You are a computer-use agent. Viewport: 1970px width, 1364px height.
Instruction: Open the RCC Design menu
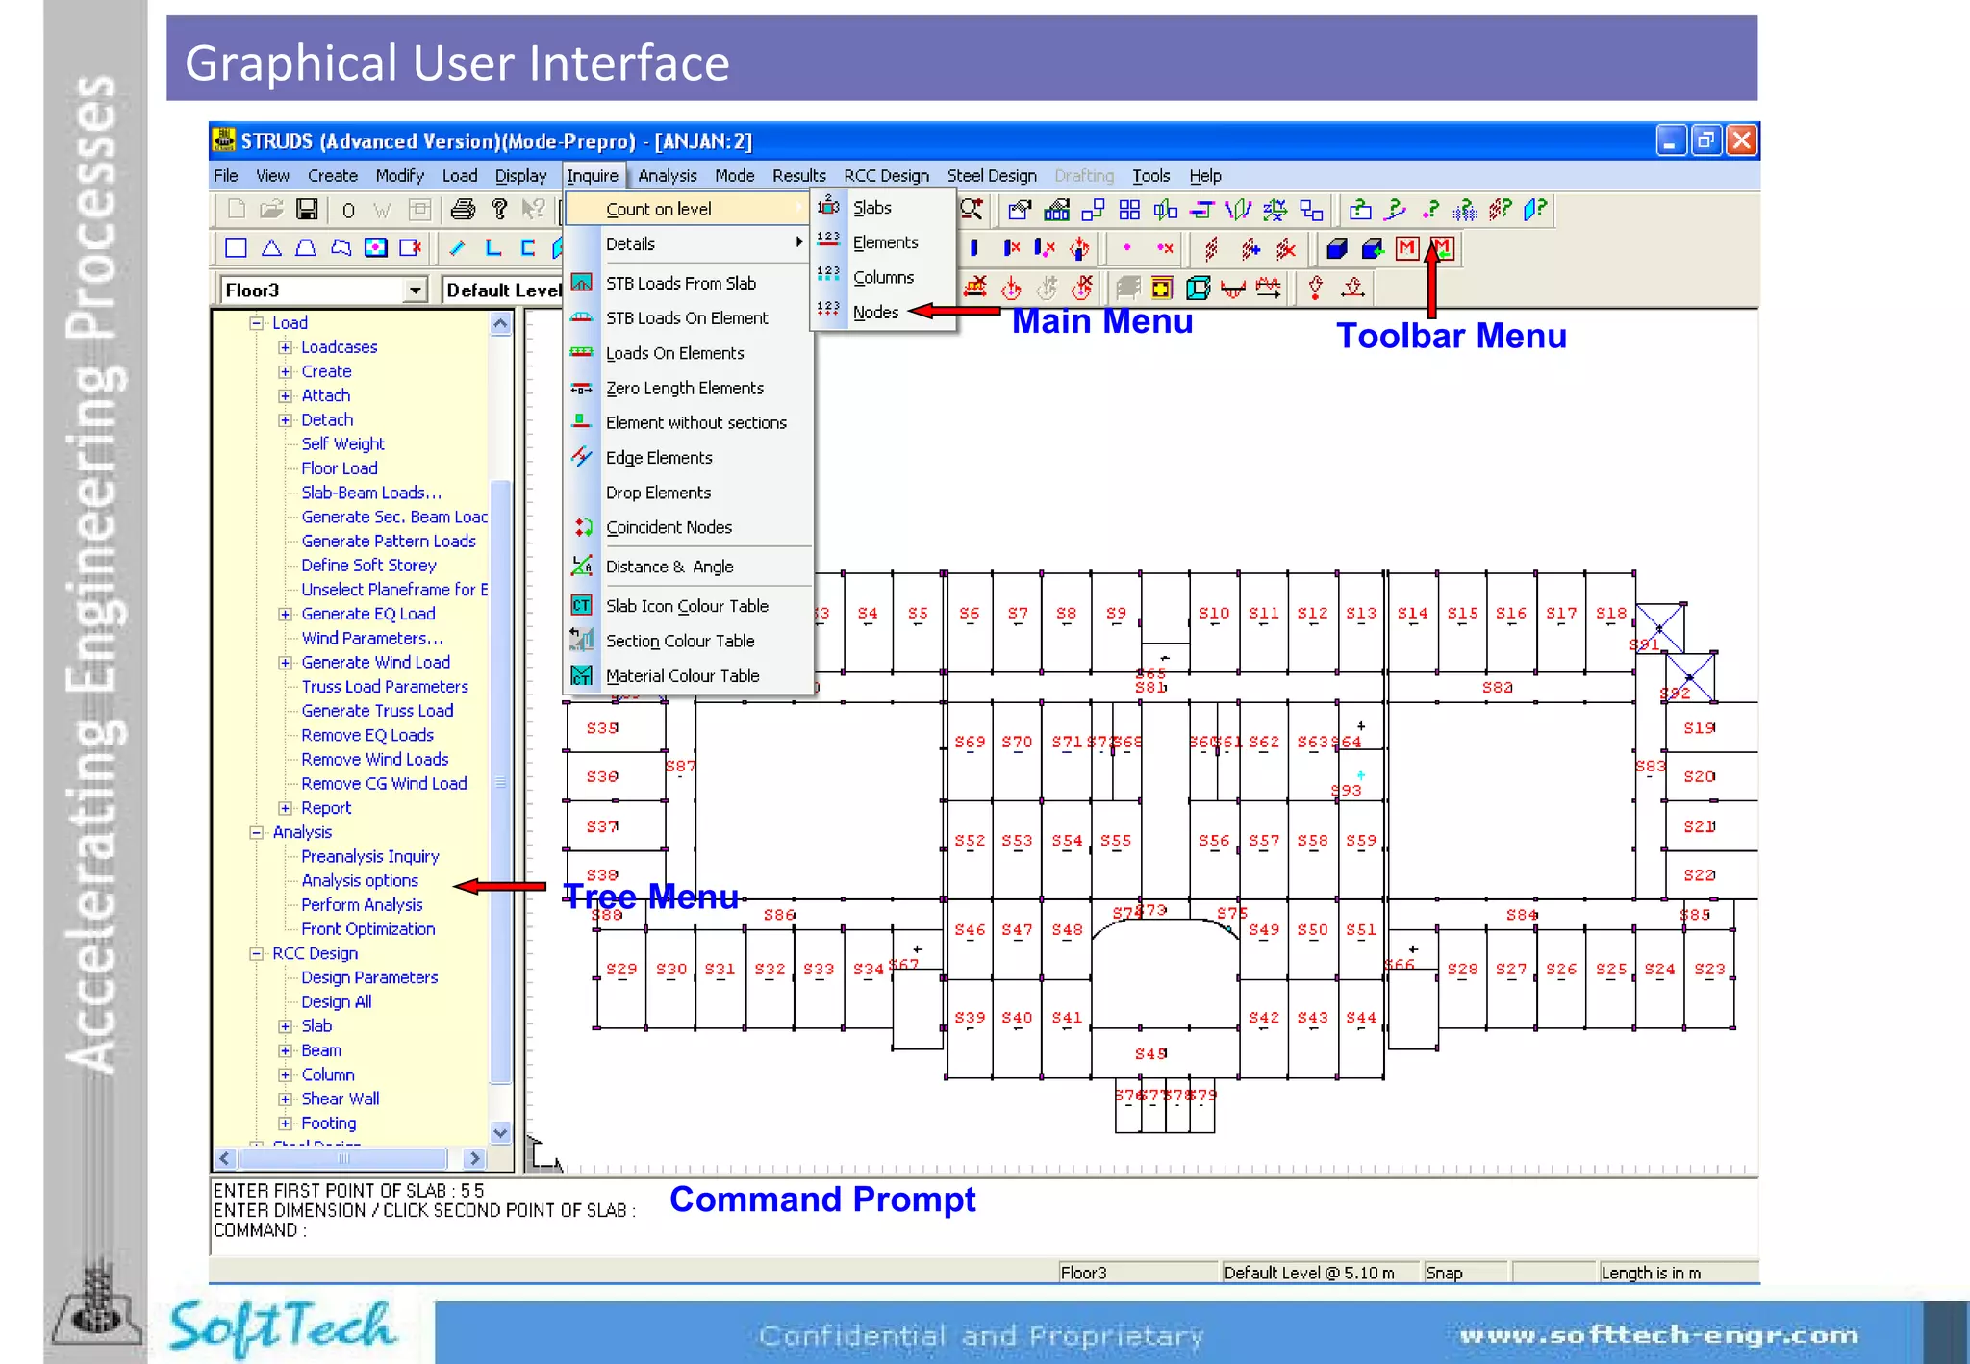pos(886,175)
